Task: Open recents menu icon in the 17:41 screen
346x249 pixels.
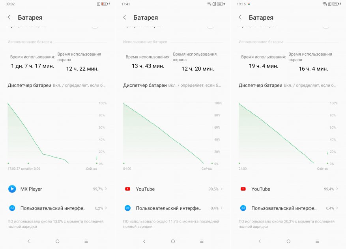Action: pos(202,241)
